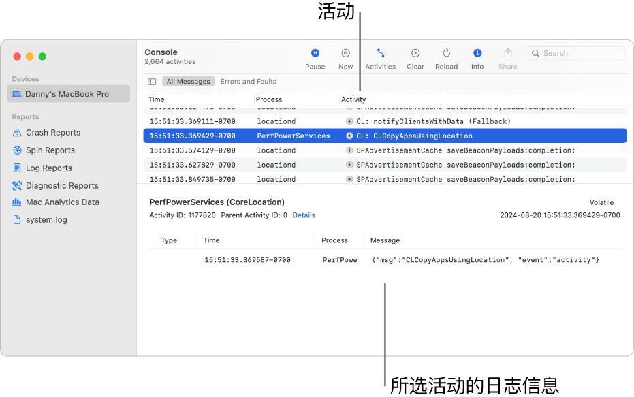Select the 15:51:33.369111-0700 locationd row
This screenshot has width=634, height=397.
pos(385,121)
